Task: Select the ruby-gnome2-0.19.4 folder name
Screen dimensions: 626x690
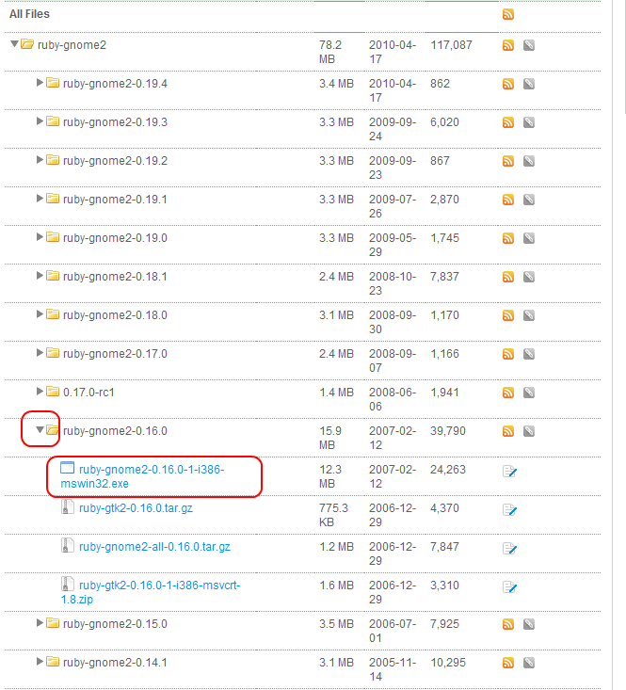Action: click(x=115, y=84)
